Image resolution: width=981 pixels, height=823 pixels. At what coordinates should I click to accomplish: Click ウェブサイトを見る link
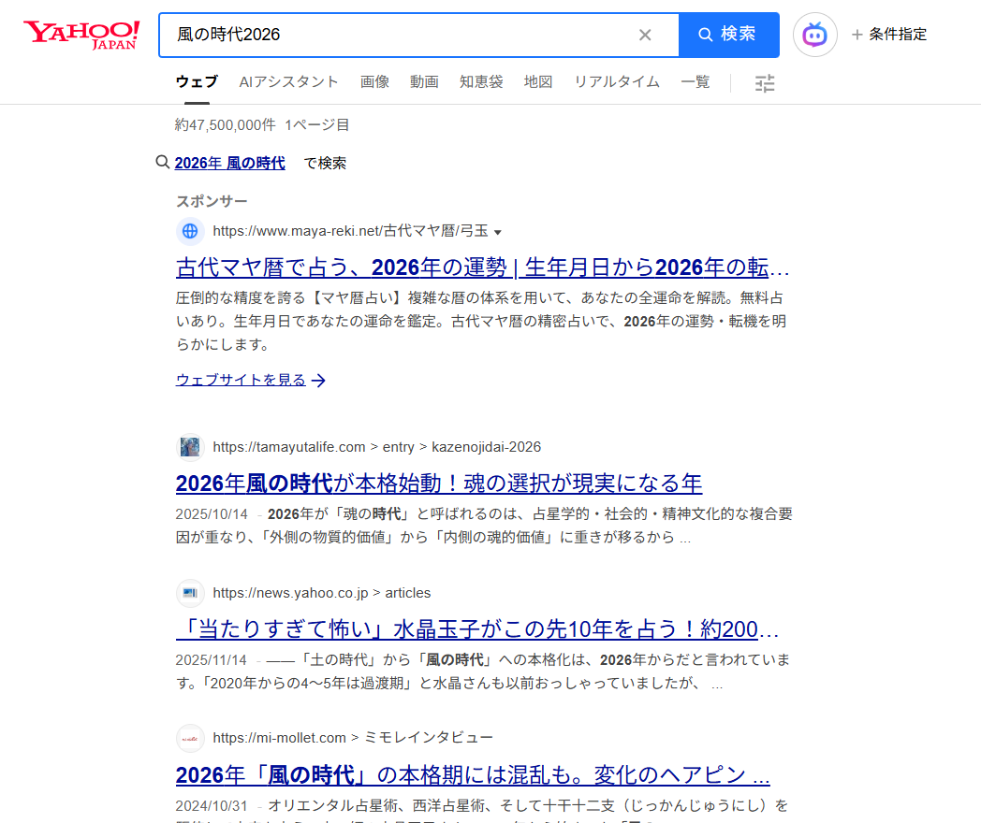point(241,380)
